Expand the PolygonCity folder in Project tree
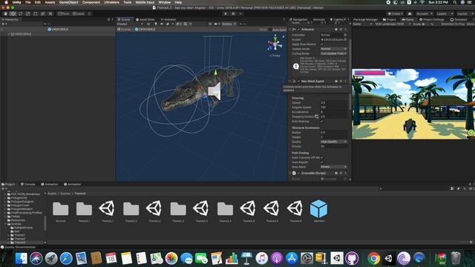This screenshot has width=475, height=267. coord(5,198)
